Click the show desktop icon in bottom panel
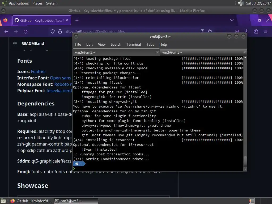This screenshot has width=272, height=204. [3, 201]
